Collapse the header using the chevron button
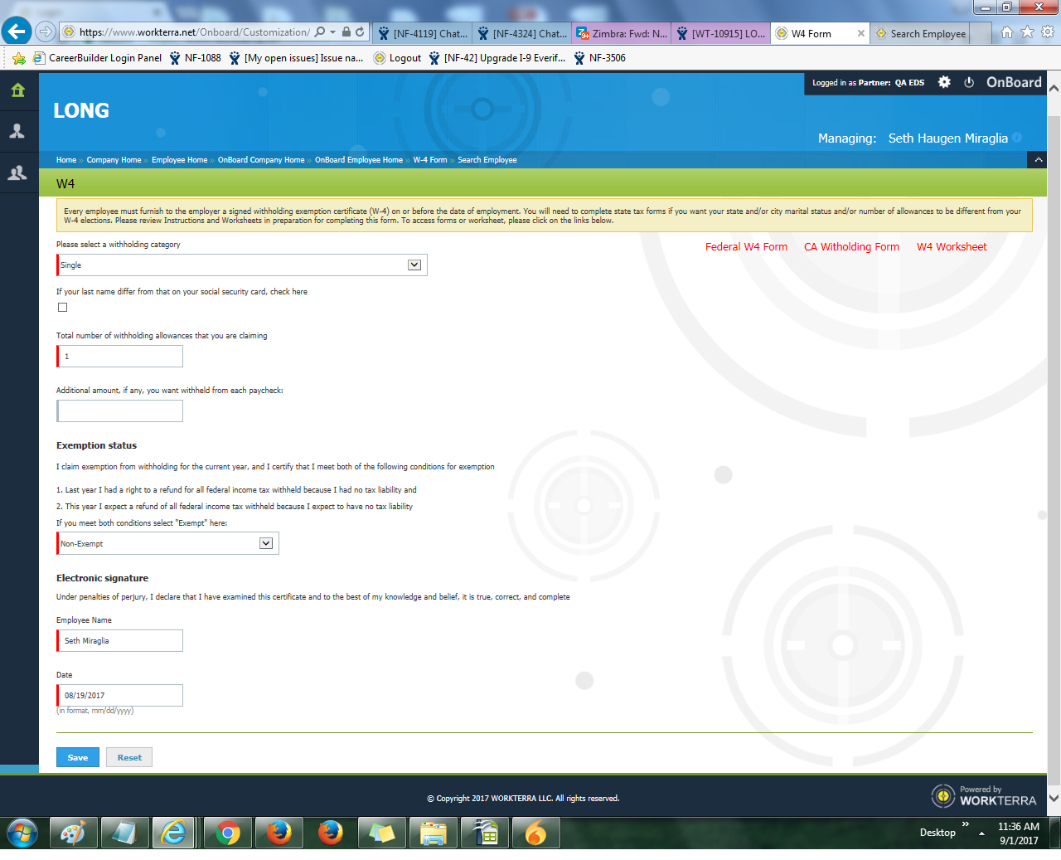The height and width of the screenshot is (860, 1061). (1038, 159)
